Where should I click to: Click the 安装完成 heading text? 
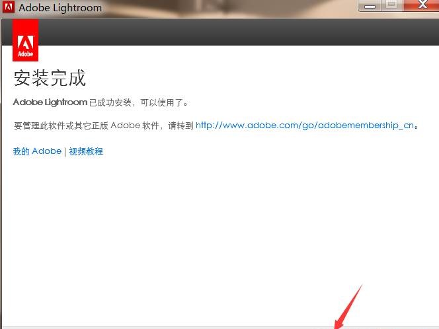coord(50,78)
